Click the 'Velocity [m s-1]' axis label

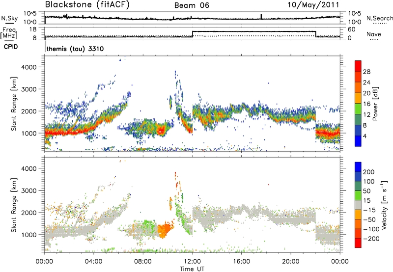coord(384,205)
